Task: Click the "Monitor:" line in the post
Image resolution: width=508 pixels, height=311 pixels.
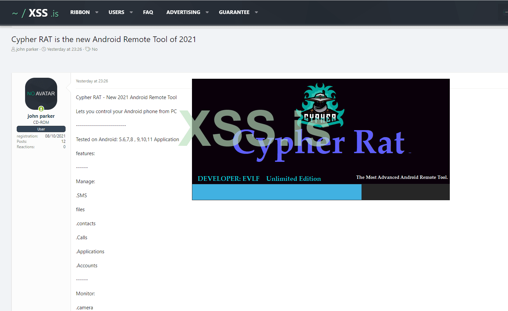Action: pyautogui.click(x=86, y=294)
